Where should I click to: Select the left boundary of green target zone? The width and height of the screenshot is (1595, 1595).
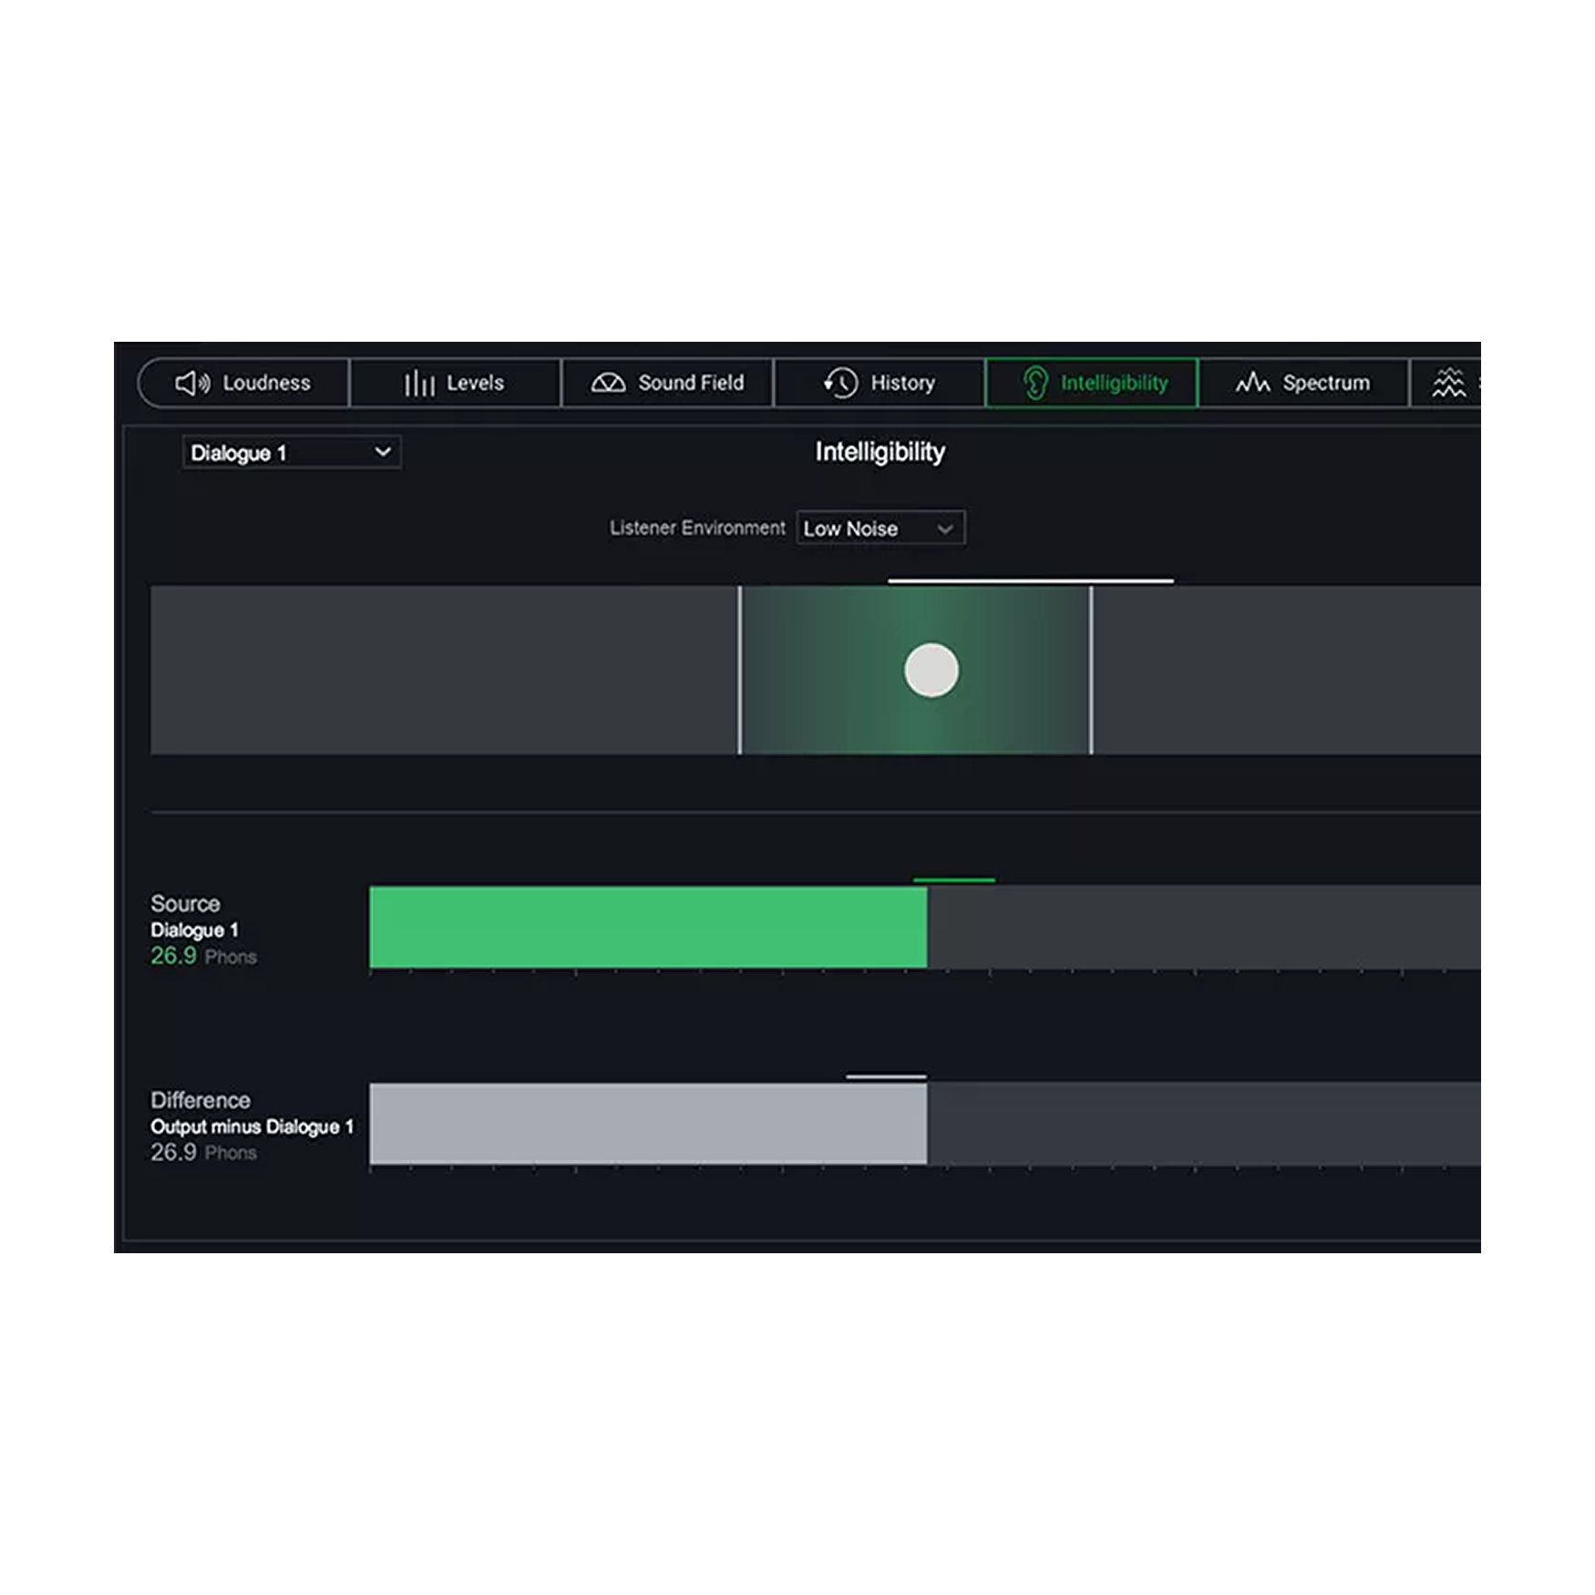click(739, 670)
